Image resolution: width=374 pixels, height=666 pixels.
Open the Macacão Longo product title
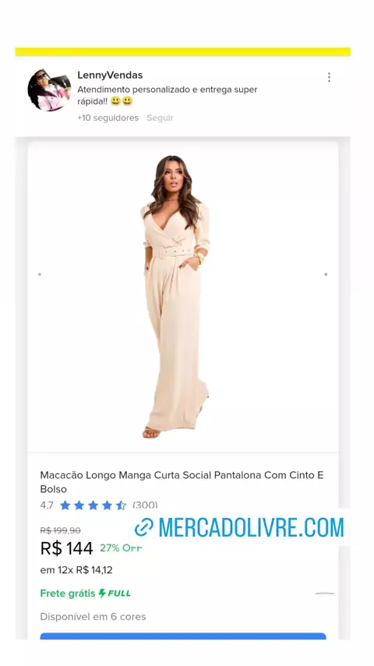pos(182,482)
